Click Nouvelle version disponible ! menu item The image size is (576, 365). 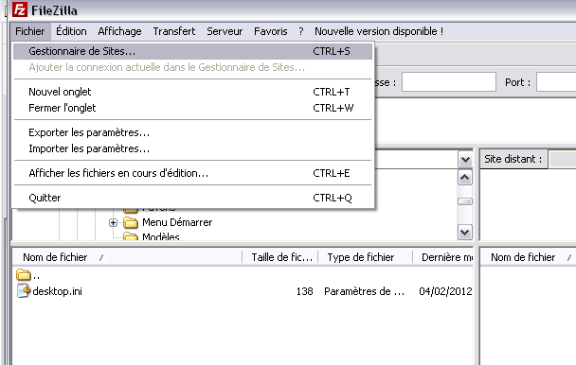click(379, 31)
